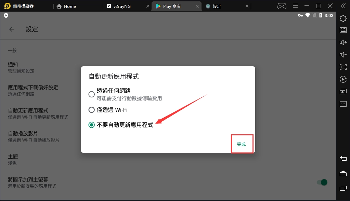Close the 設定 tab
This screenshot has width=350, height=201.
[247, 6]
